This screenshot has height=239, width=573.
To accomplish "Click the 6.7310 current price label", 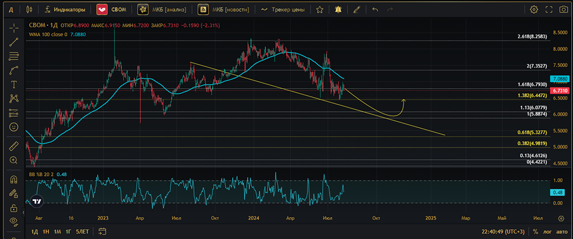I will [x=559, y=90].
